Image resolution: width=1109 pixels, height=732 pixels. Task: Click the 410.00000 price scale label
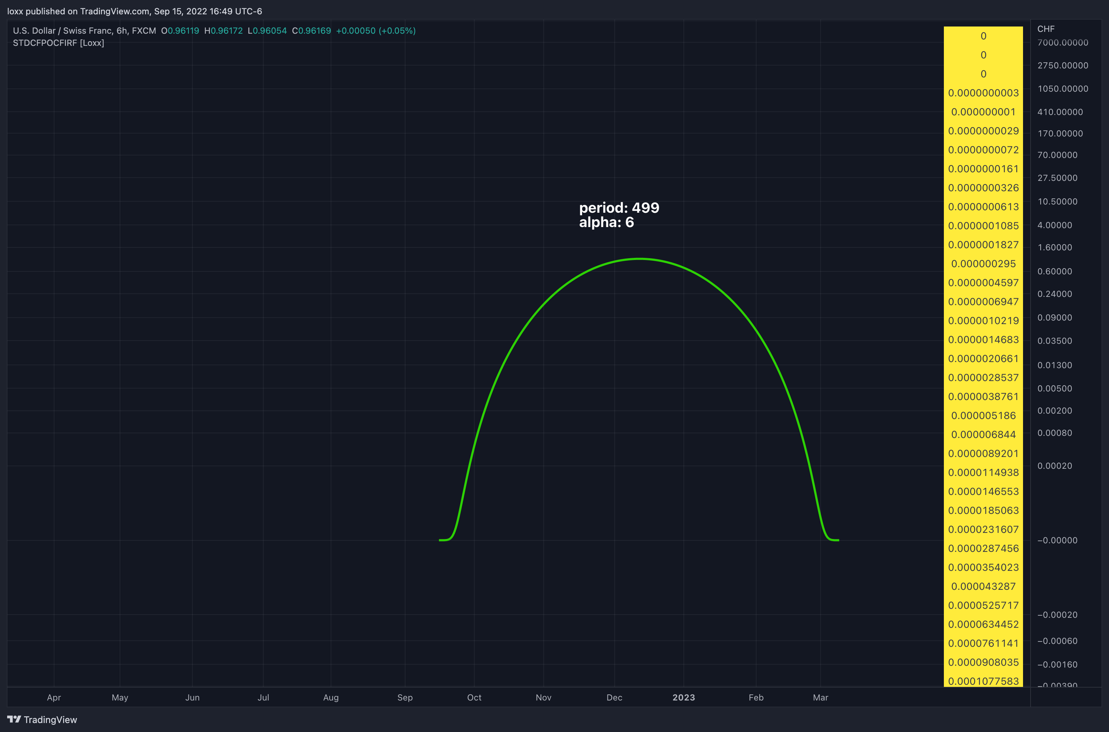(1060, 112)
